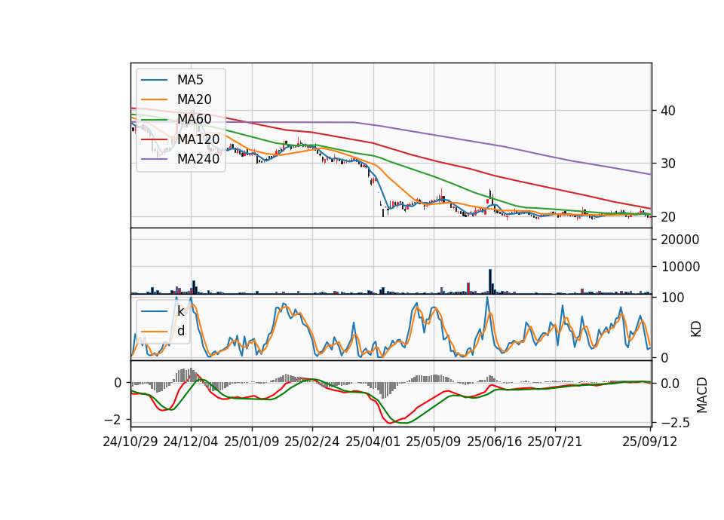Click the price axis value 30

[x=668, y=164]
